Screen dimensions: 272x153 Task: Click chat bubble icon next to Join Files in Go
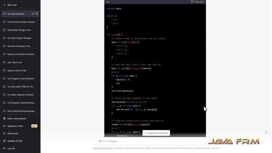[5, 62]
